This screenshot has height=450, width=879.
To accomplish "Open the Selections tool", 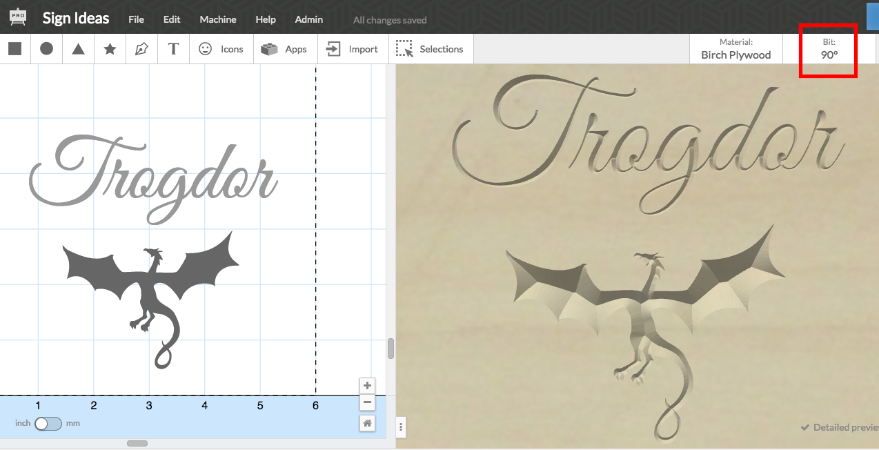I will coord(431,49).
